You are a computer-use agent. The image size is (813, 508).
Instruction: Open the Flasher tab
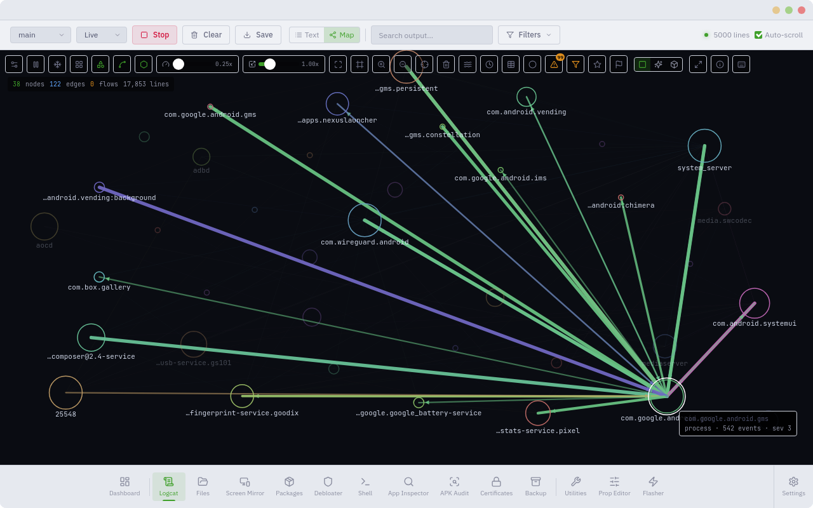[x=653, y=486]
